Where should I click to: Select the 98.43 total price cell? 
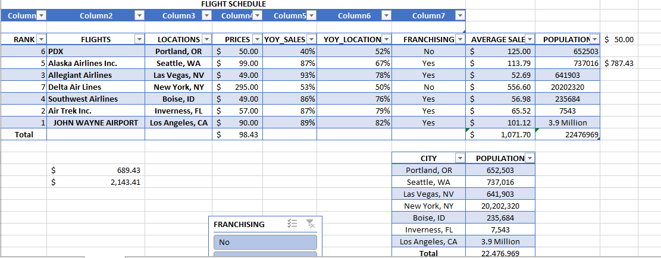pyautogui.click(x=237, y=135)
